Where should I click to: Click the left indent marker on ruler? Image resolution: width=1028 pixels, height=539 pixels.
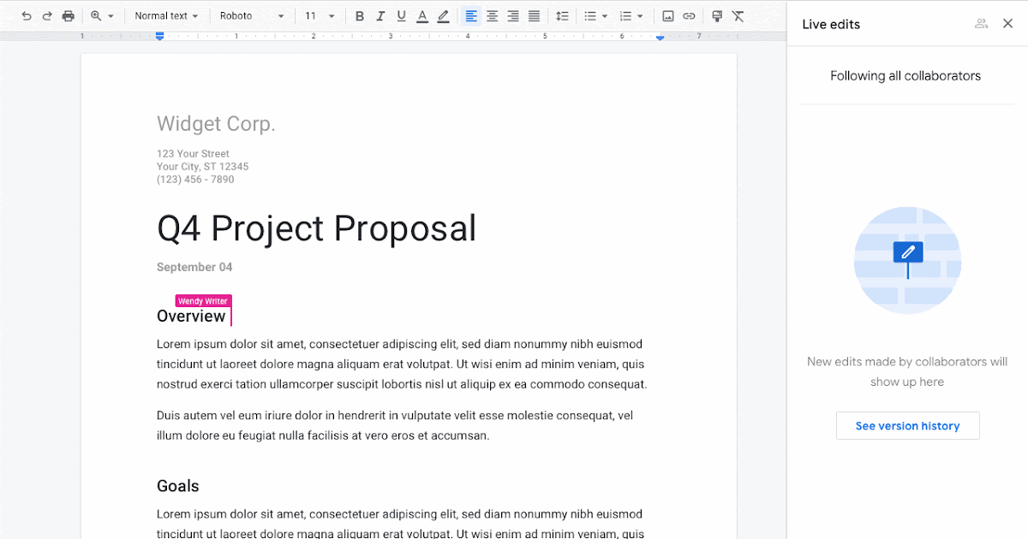click(x=159, y=36)
